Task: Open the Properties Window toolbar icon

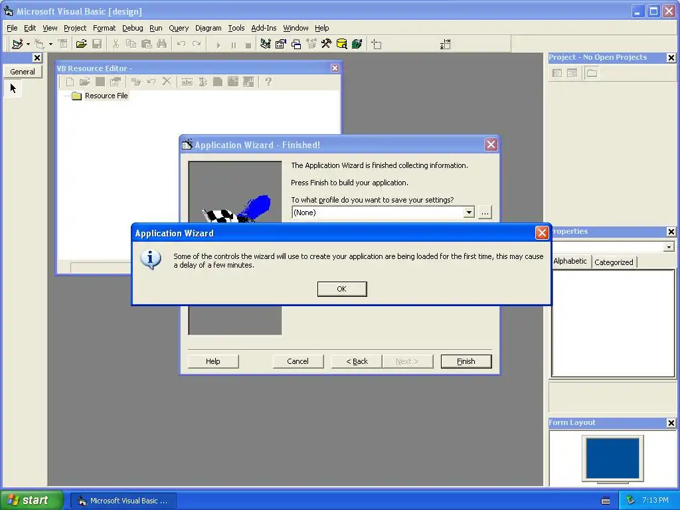Action: point(281,44)
